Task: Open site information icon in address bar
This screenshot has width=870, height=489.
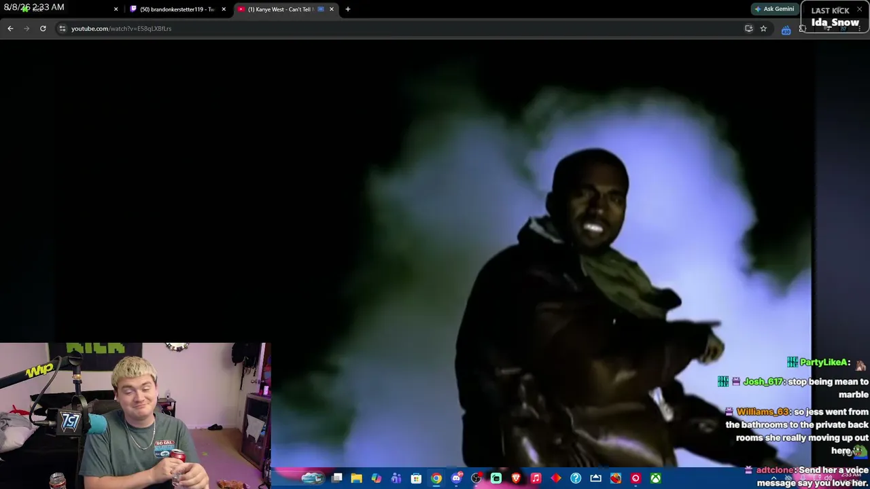Action: click(62, 29)
